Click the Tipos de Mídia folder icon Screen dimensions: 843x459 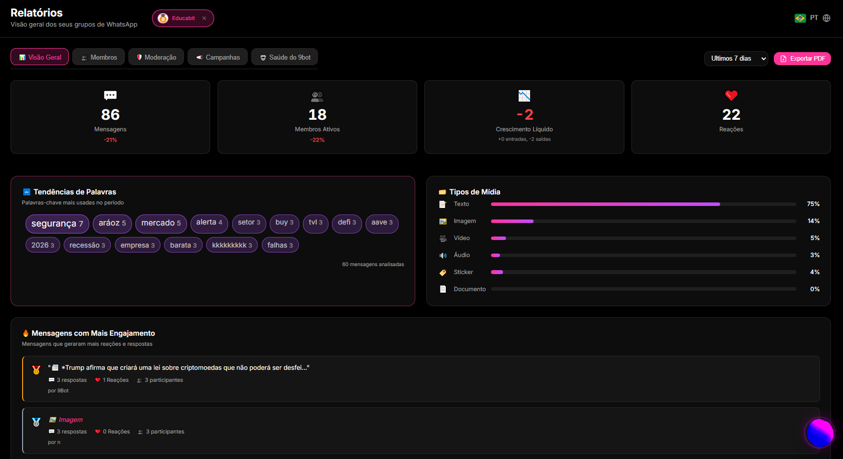442,192
